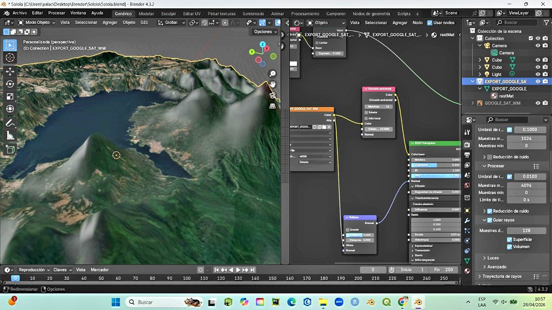This screenshot has width=552, height=310.
Task: Select the Move tool
Action: (x=10, y=72)
